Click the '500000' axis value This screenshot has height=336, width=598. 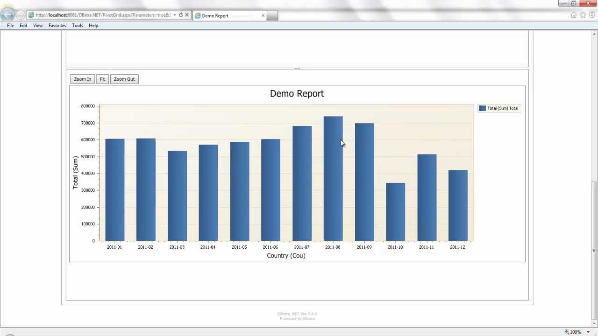[x=88, y=157]
